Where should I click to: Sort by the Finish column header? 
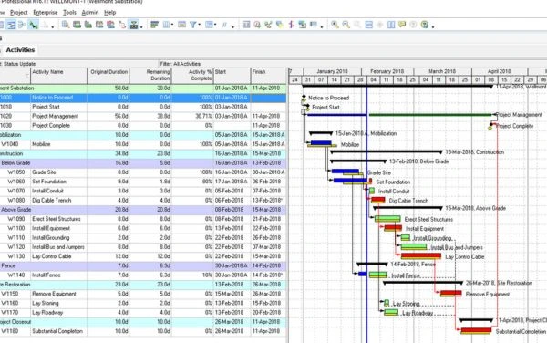269,76
